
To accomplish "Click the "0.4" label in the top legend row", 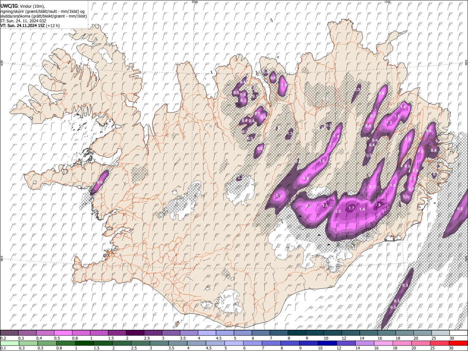I will (x=39, y=338).
